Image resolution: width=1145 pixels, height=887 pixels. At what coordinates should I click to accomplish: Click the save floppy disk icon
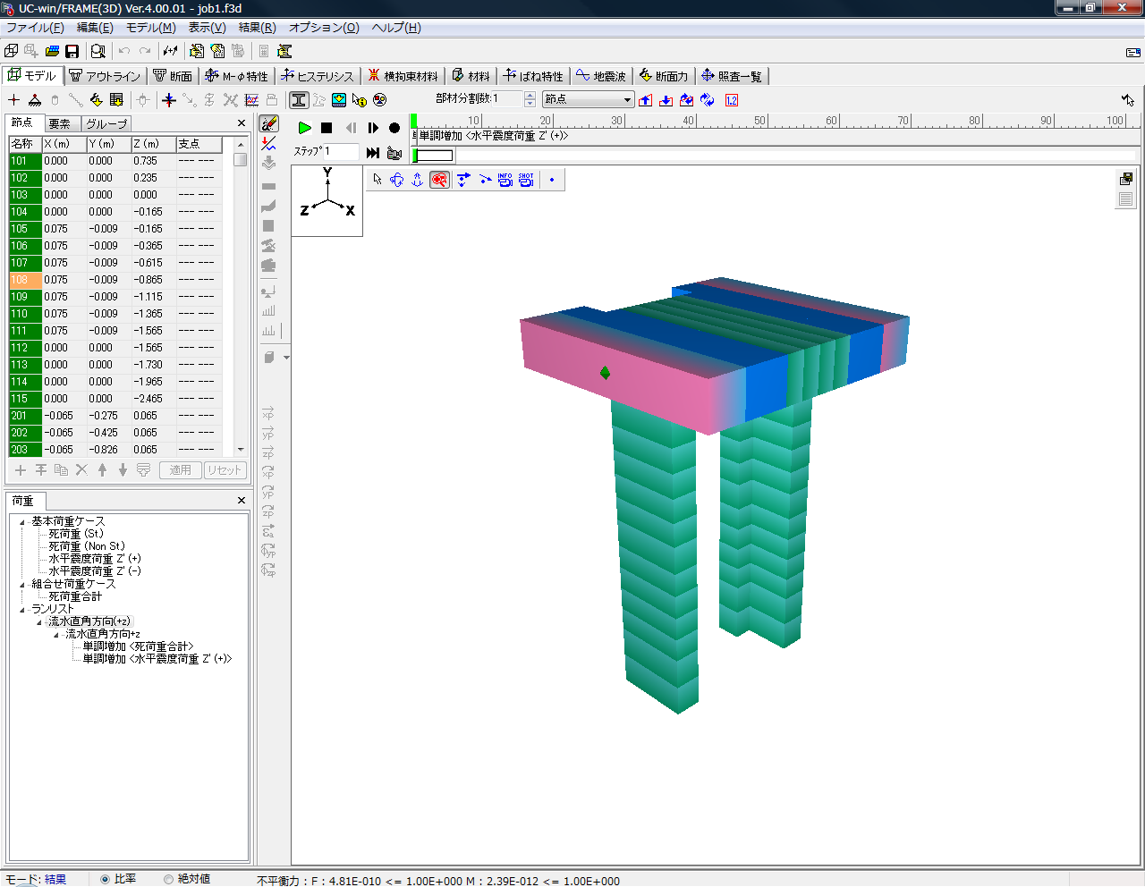pos(72,52)
